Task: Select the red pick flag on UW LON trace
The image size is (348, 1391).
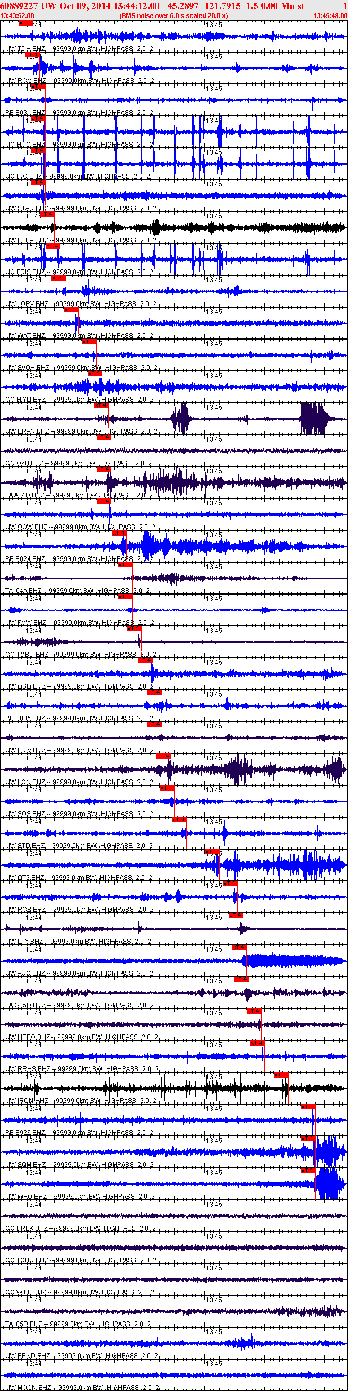Action: pyautogui.click(x=163, y=756)
